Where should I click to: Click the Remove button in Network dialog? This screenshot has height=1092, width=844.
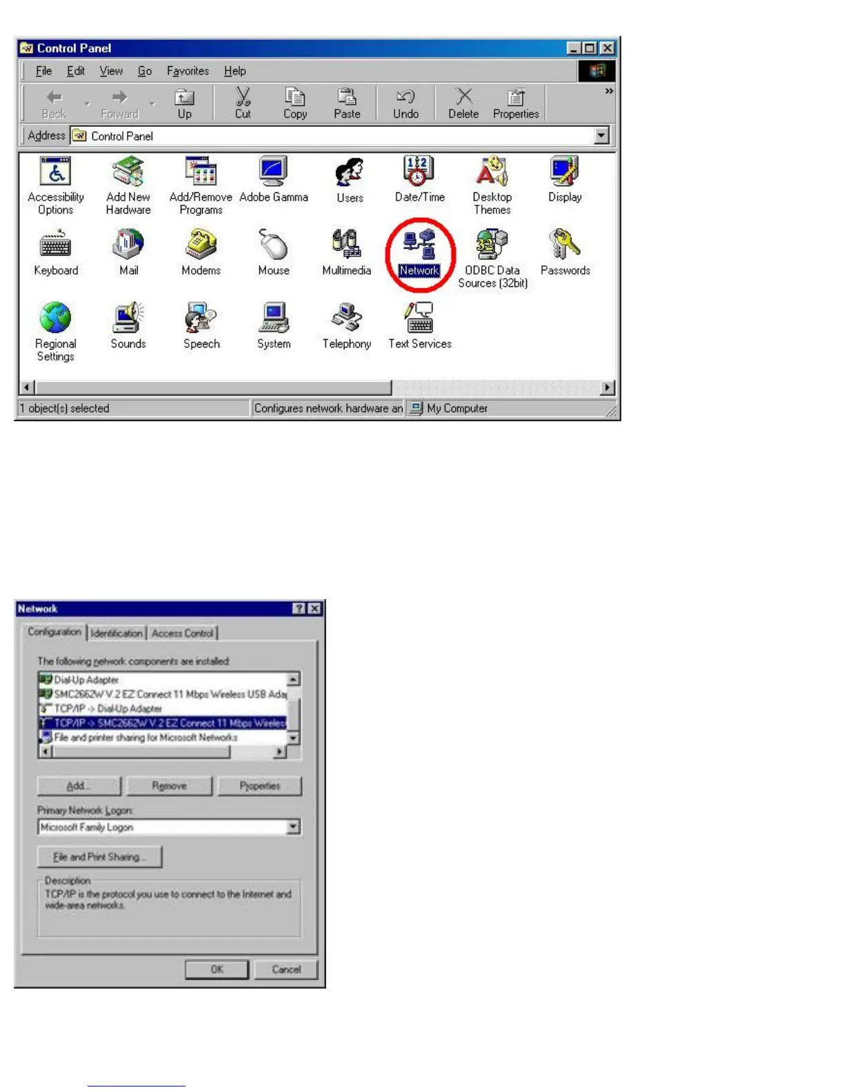[169, 786]
